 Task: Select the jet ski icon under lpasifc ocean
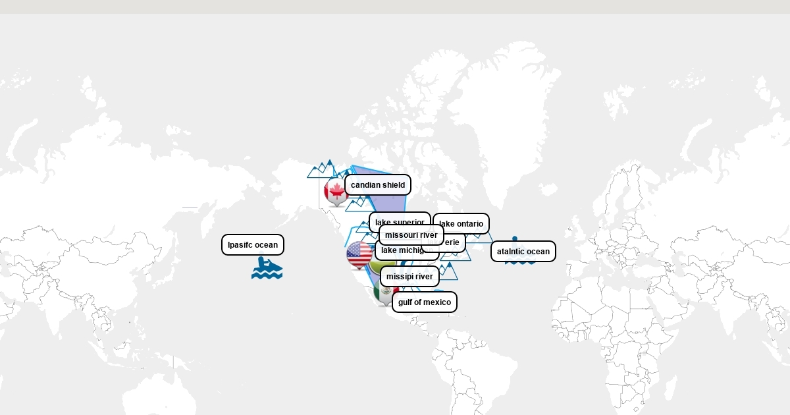[x=267, y=268]
